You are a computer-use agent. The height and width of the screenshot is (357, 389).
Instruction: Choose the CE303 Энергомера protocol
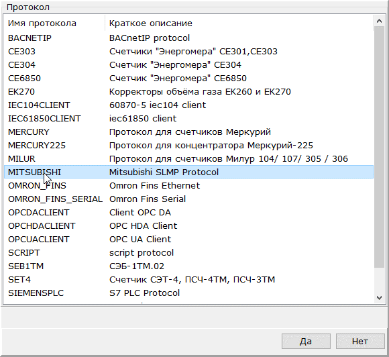[x=188, y=52]
